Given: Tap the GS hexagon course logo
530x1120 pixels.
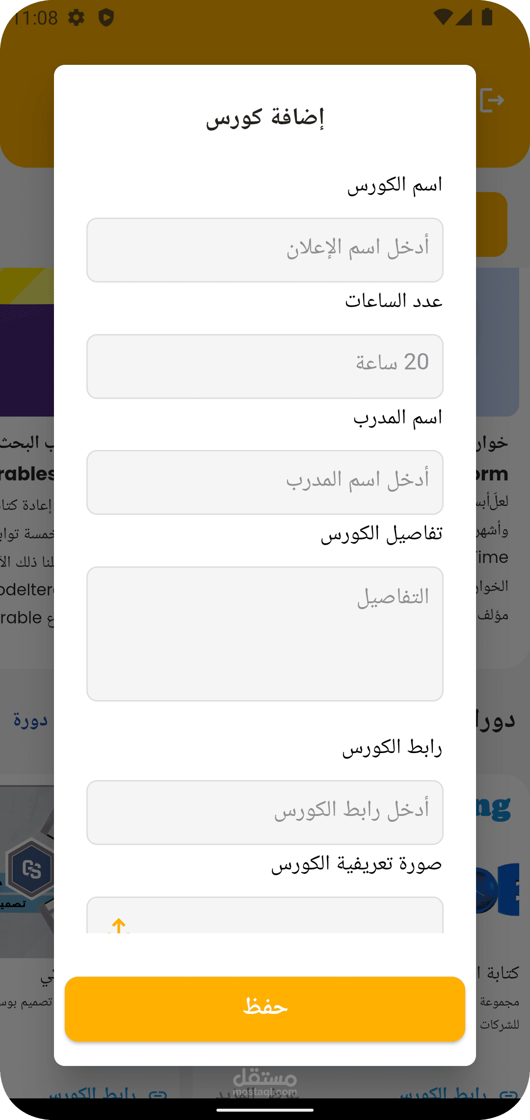Looking at the screenshot, I should (x=31, y=869).
